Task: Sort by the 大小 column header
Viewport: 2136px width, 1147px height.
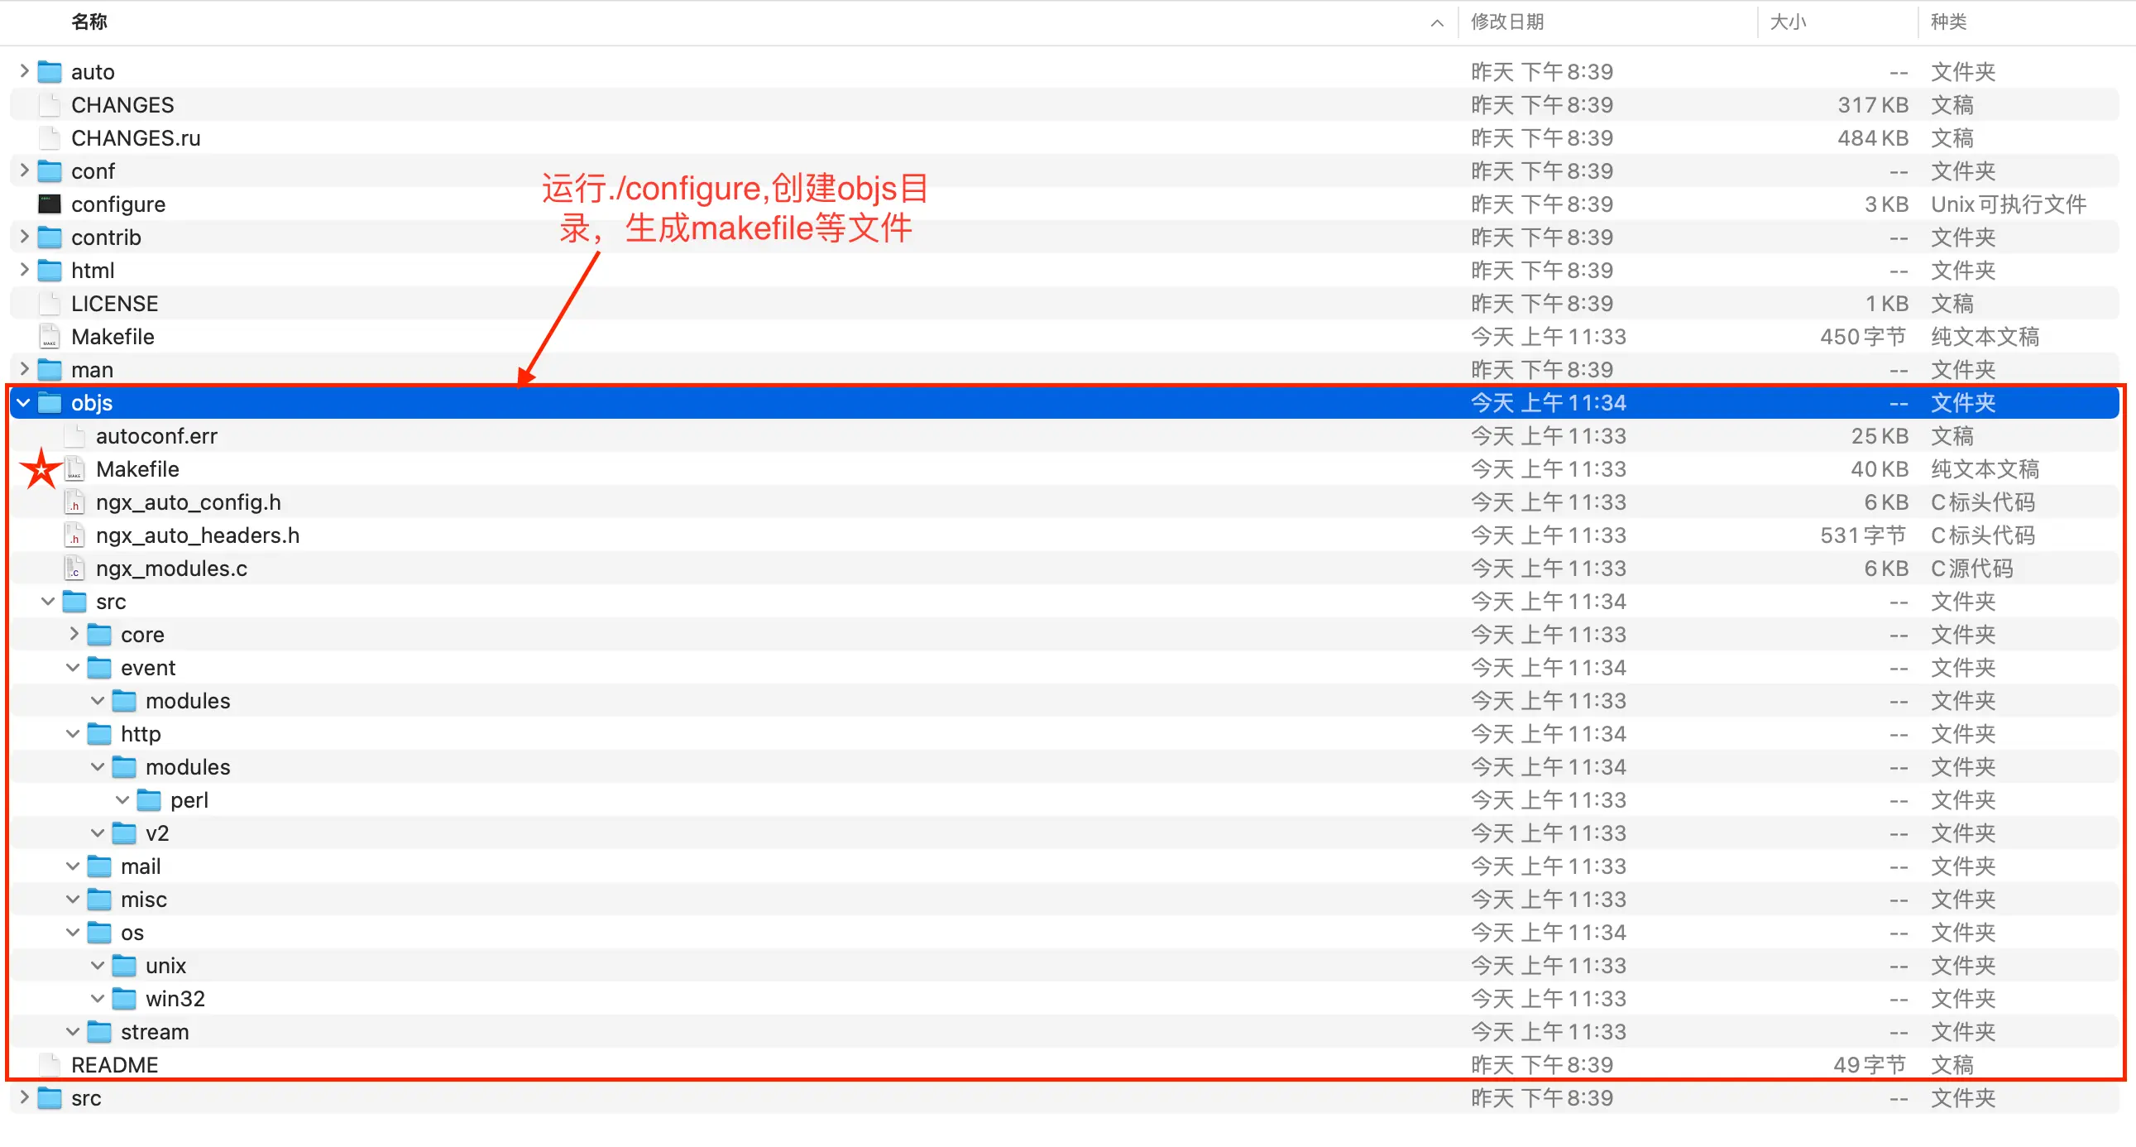Action: pos(1787,22)
